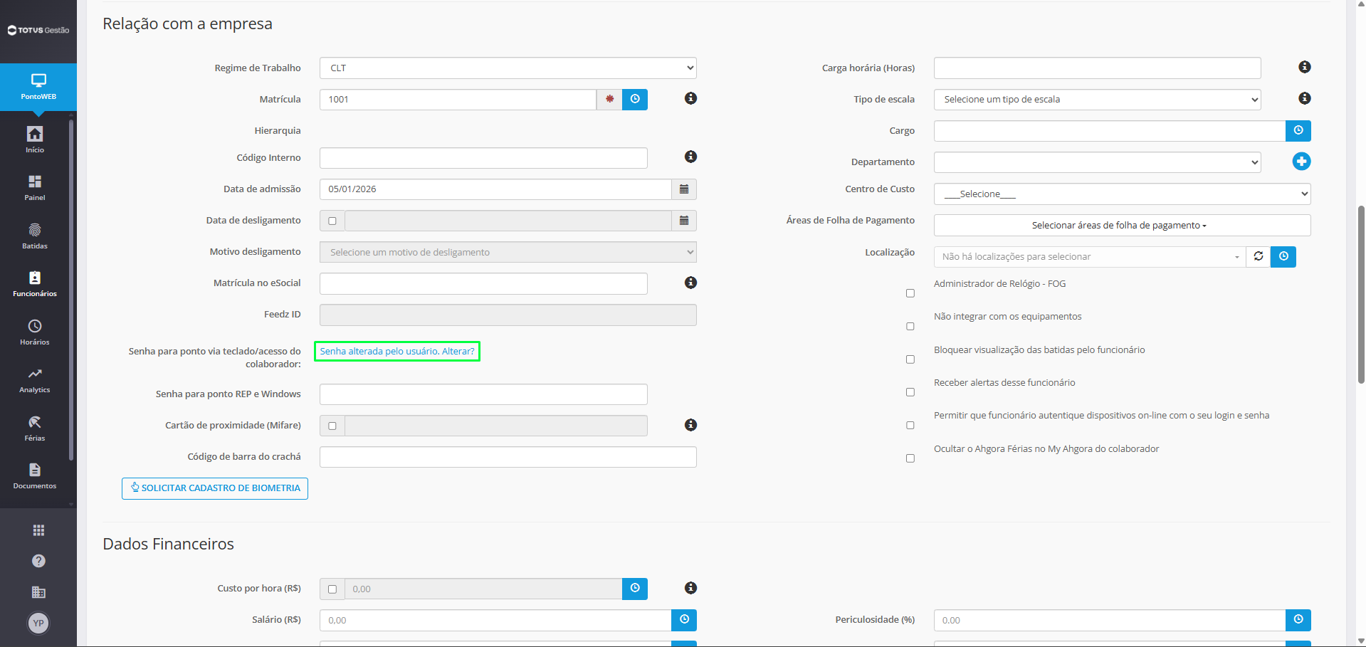
Task: Expand the Tipo de escala dropdown
Action: click(x=1098, y=100)
